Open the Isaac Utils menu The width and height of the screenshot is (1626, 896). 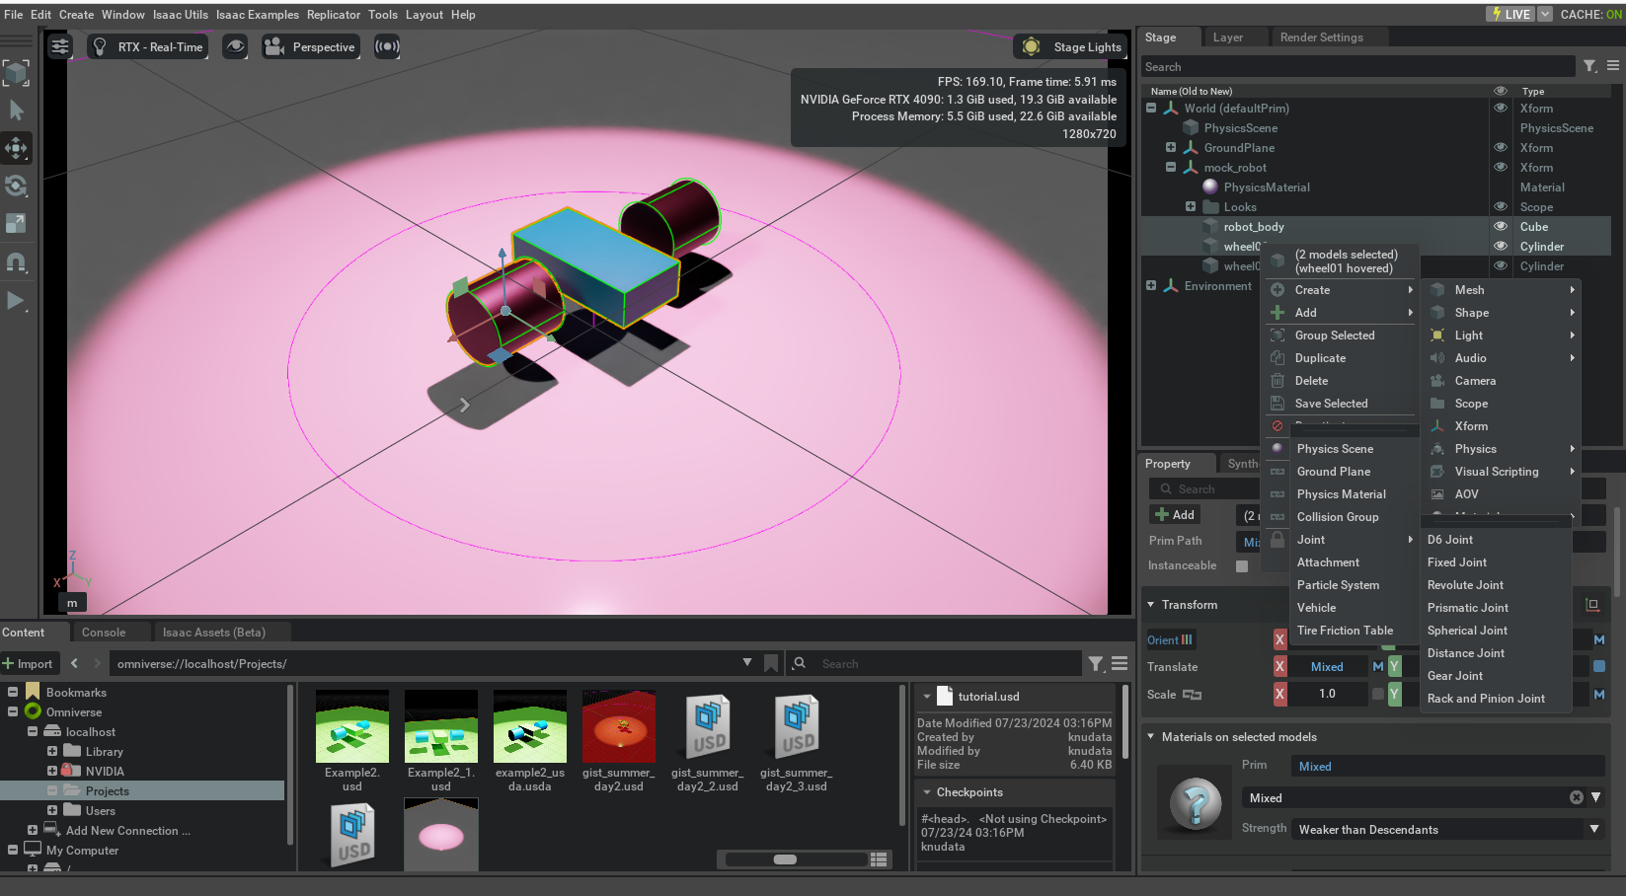click(x=181, y=15)
